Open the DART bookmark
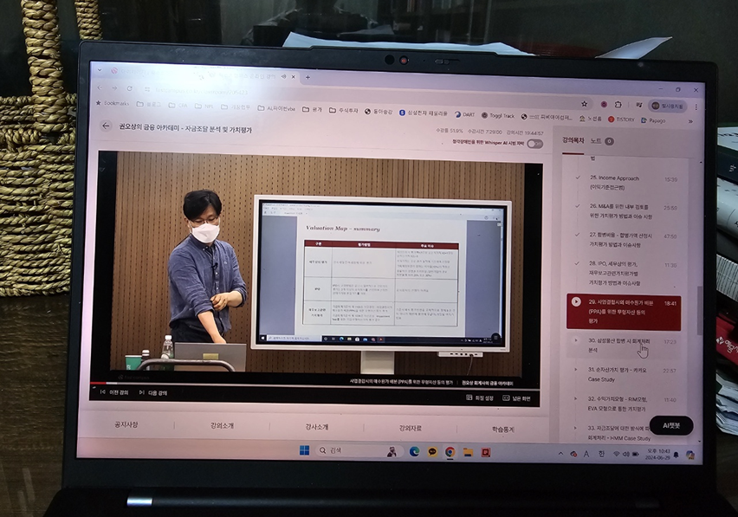Screen dimensions: 738x517 click(x=464, y=114)
